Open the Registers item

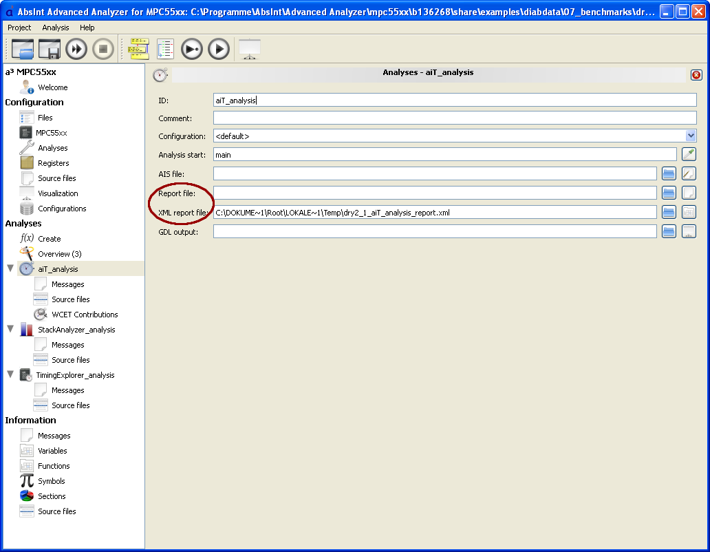(x=44, y=163)
